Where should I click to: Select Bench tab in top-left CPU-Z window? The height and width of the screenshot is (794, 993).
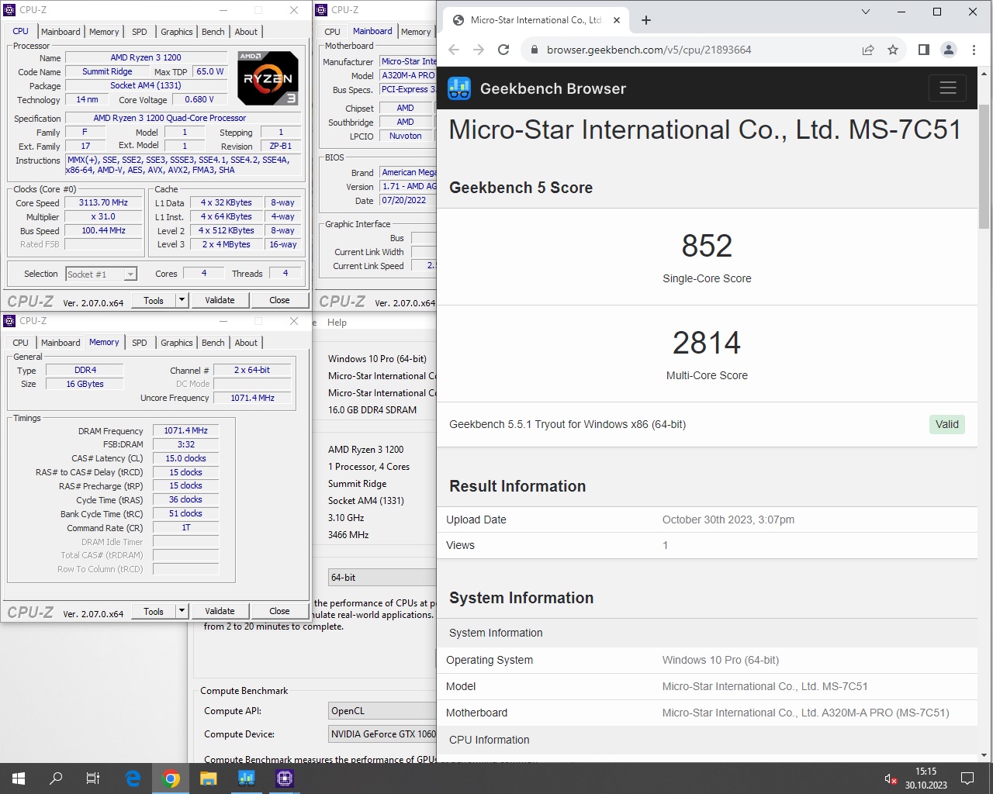(x=213, y=32)
